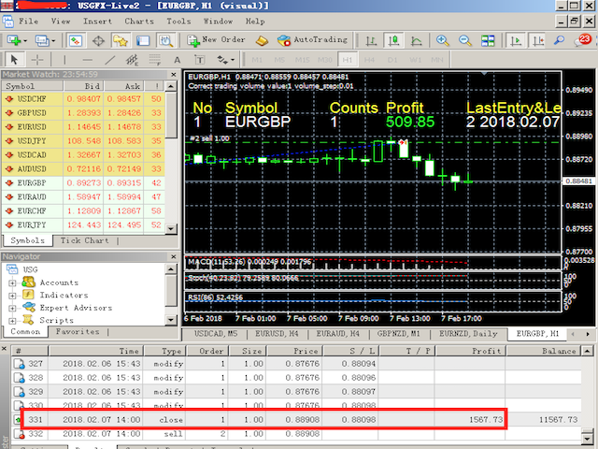Click chart shift triangle marker atop chart

pos(484,73)
